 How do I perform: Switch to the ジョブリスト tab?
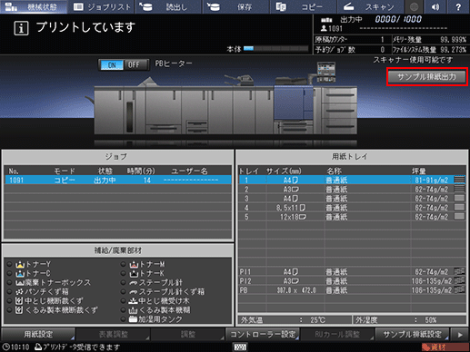coord(102,6)
